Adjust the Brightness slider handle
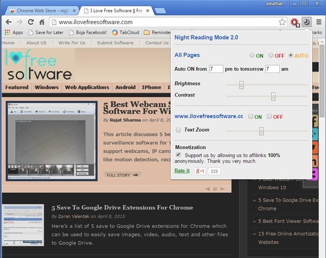Viewport: 326px width, 258px height. coord(241,85)
